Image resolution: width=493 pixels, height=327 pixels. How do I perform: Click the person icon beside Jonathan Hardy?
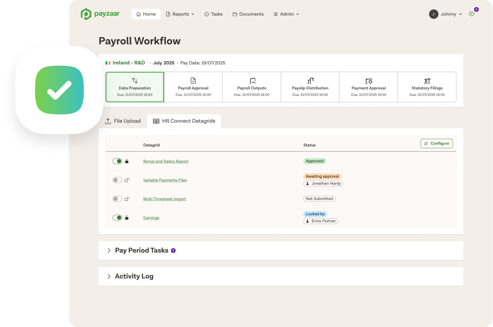tap(308, 183)
